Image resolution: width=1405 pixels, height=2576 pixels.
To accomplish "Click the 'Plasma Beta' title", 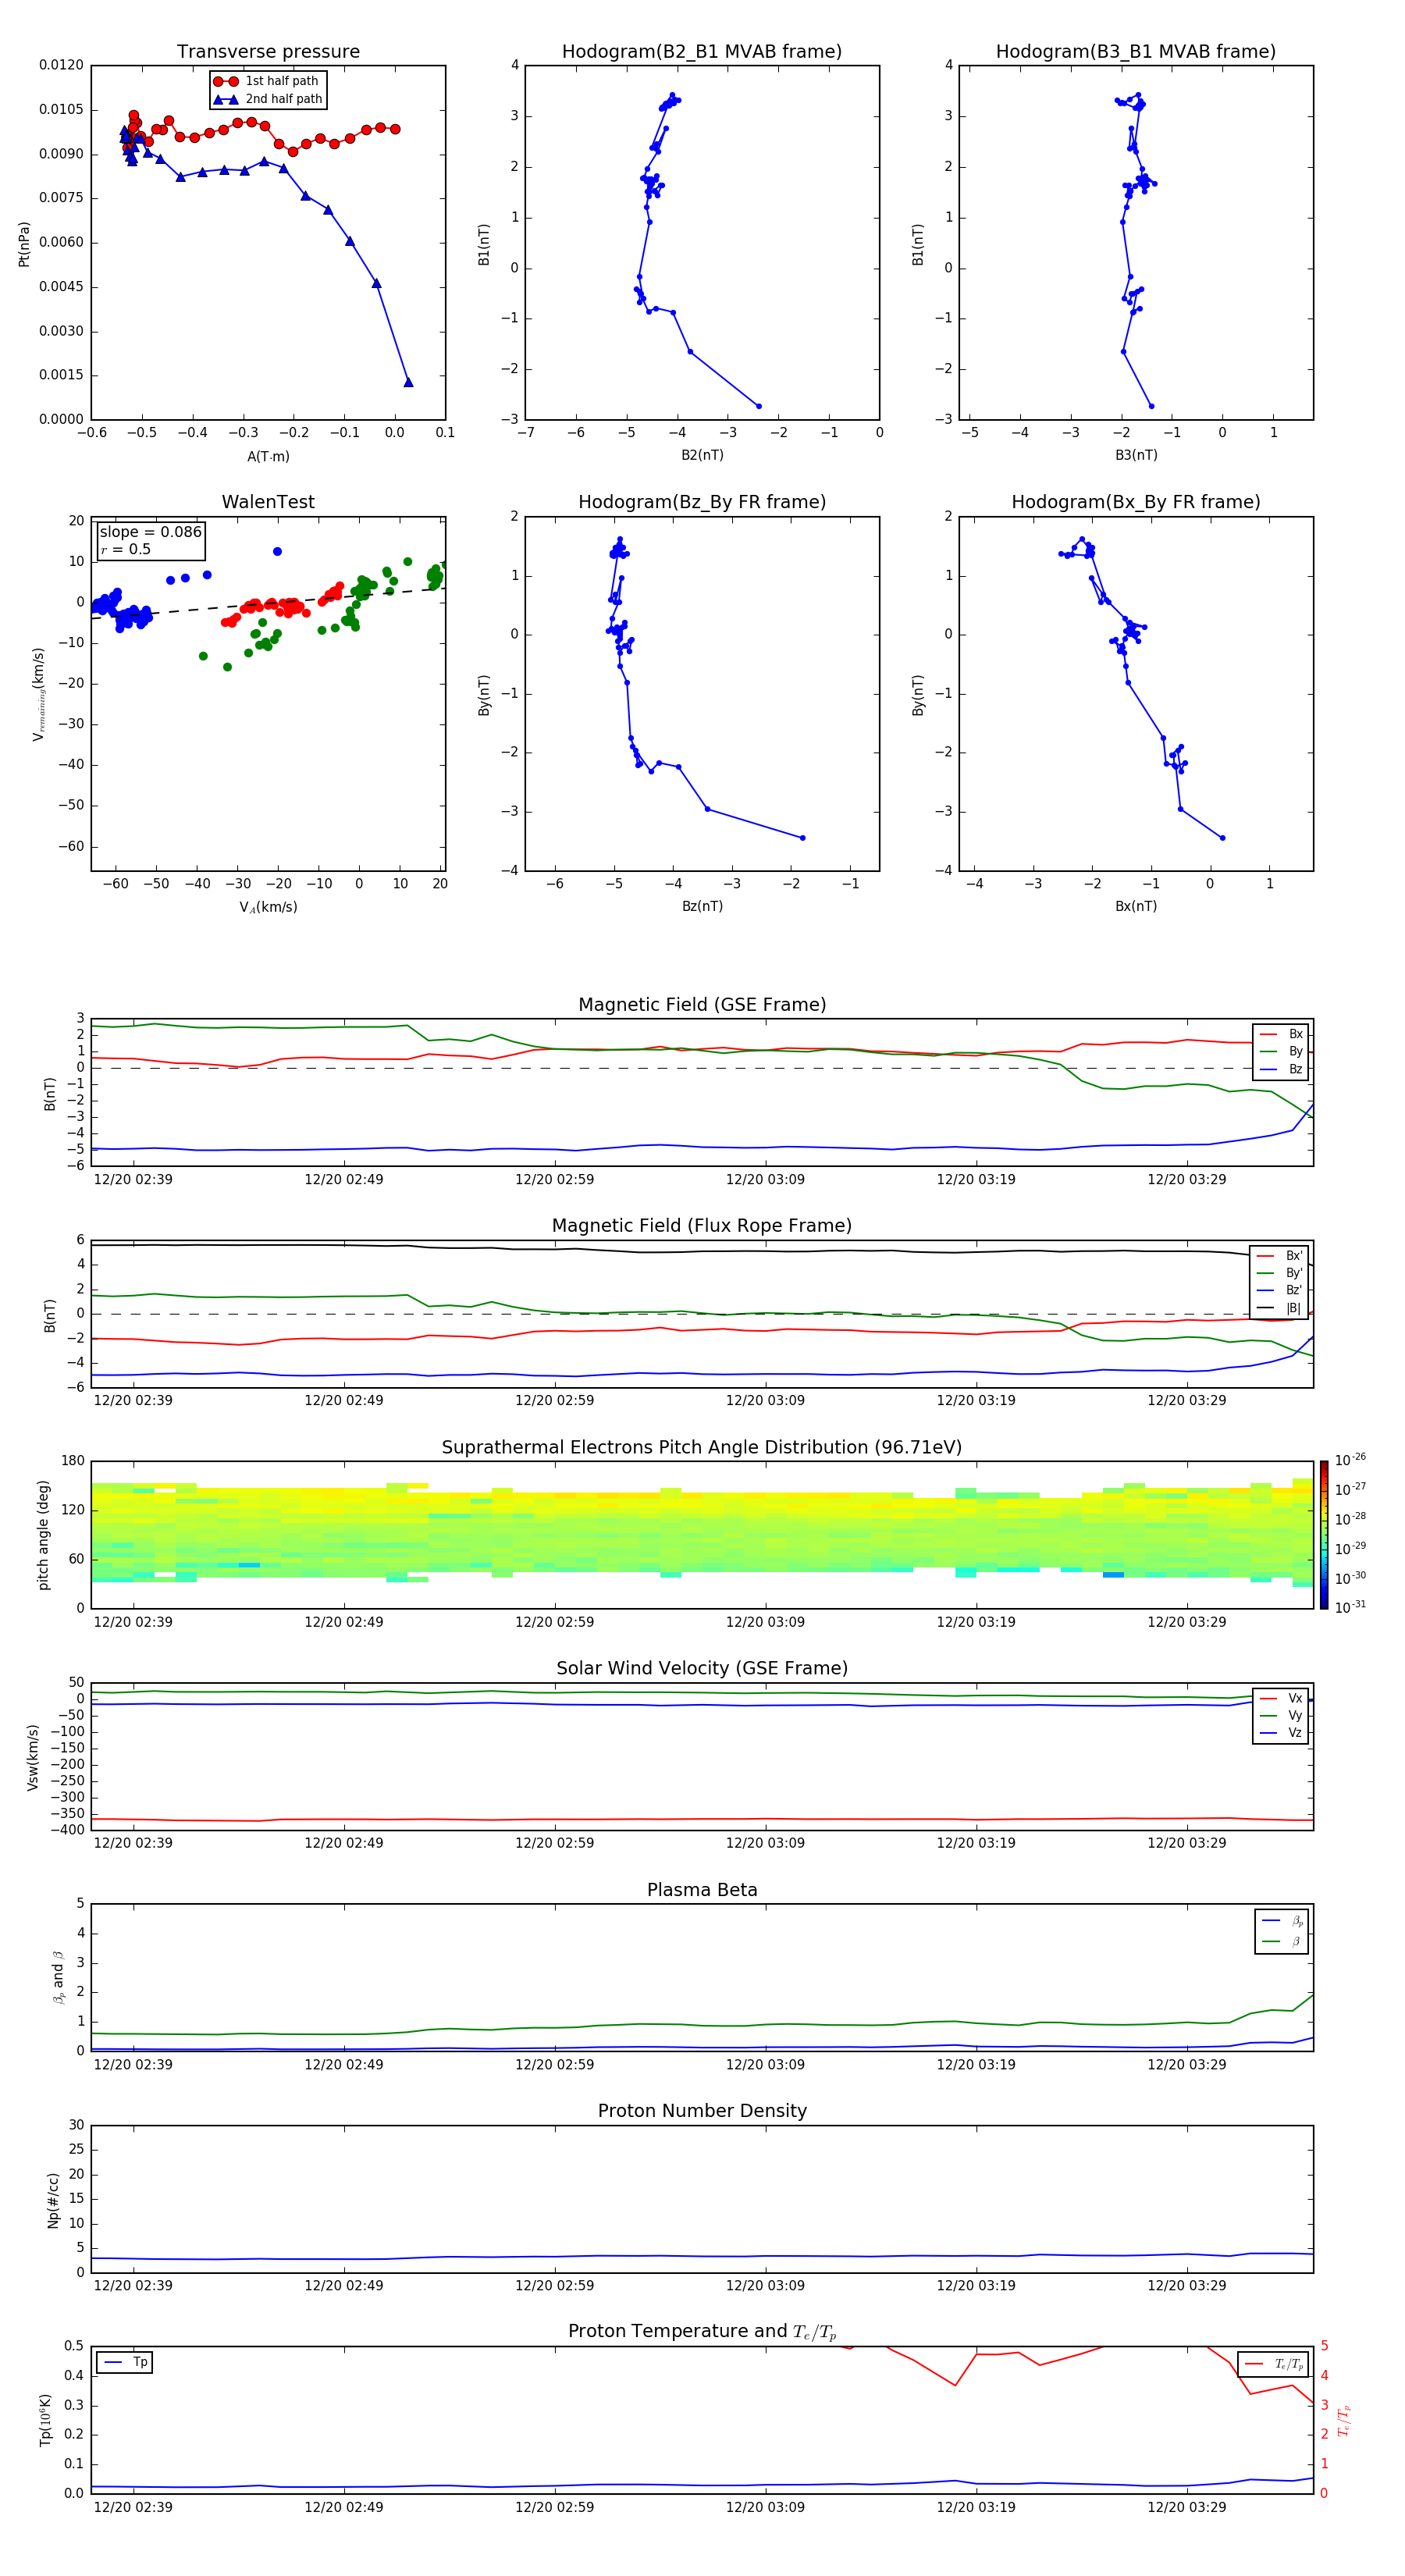I will click(x=702, y=1890).
